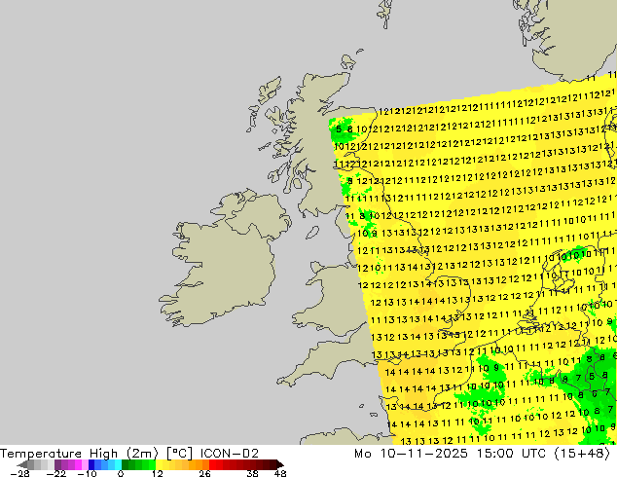Select the dark purple swatch in the legend
The width and height of the screenshot is (617, 477).
57,464
